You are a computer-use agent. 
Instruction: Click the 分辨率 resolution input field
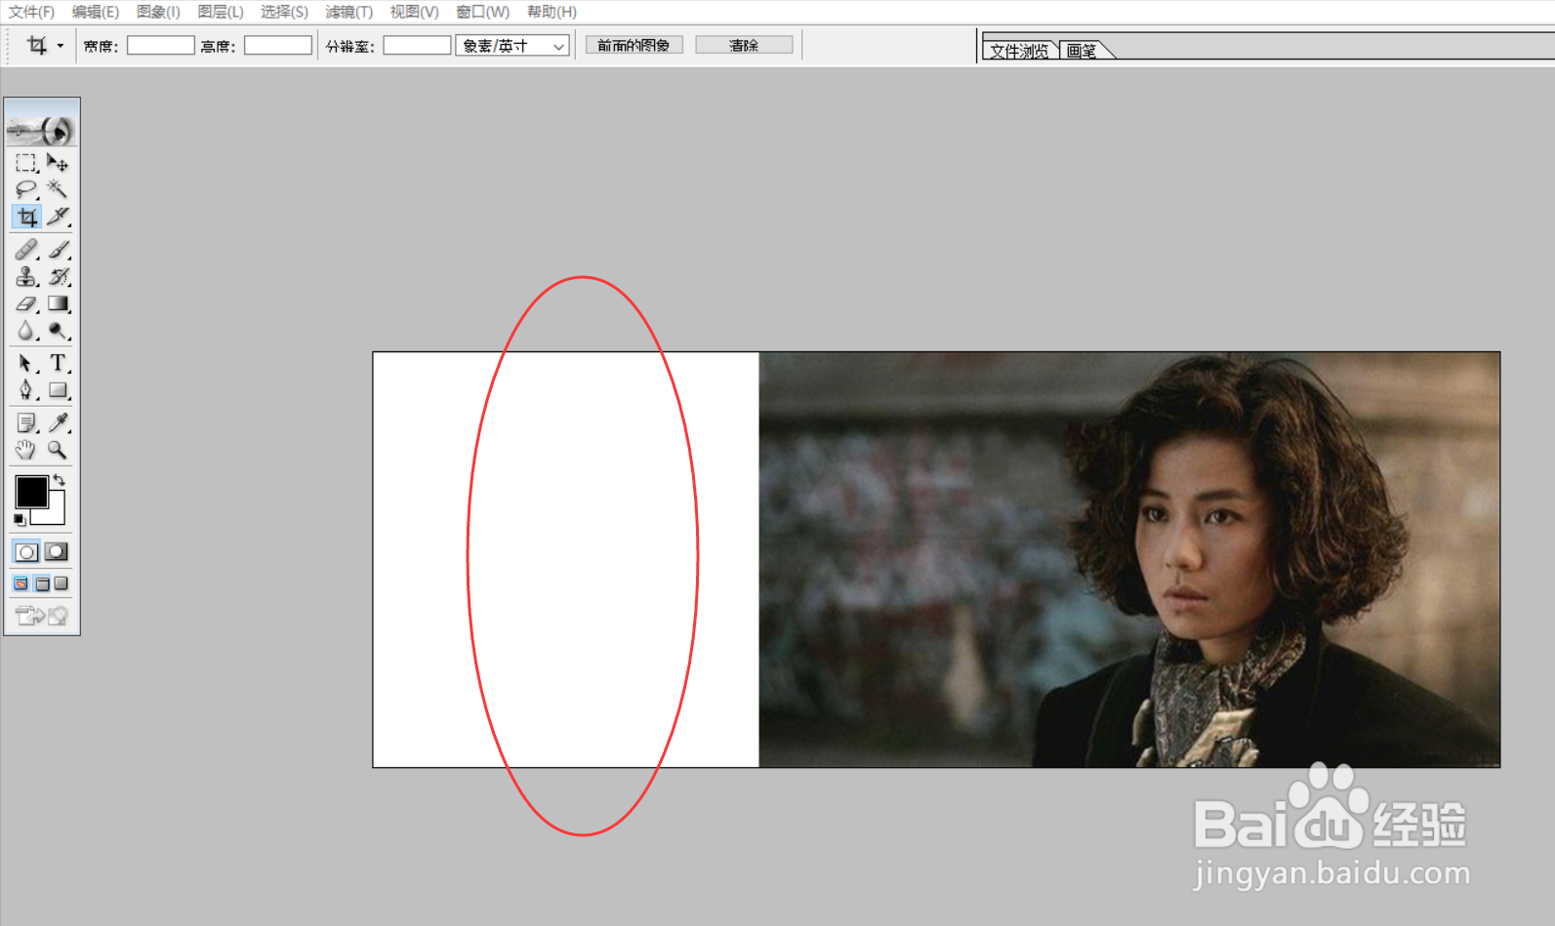click(417, 46)
